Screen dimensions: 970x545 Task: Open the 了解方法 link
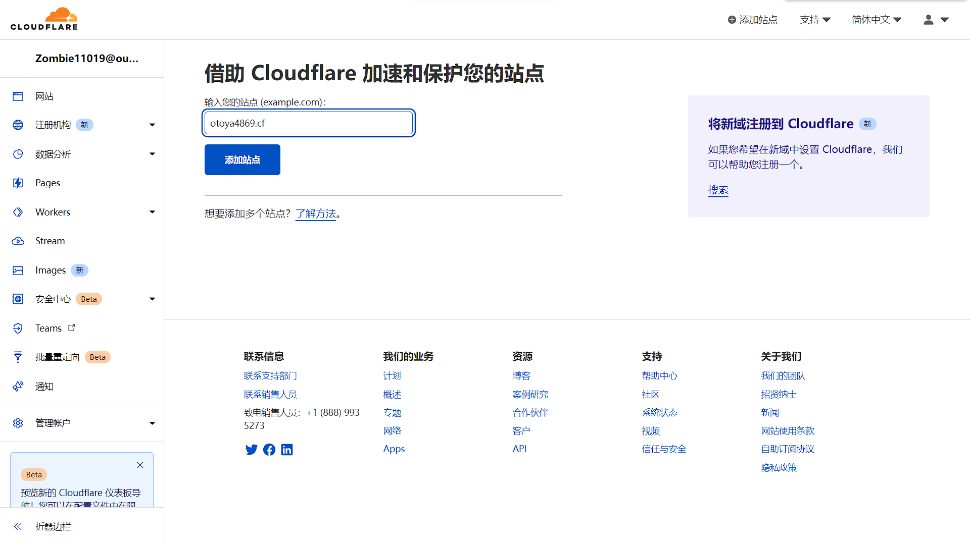coord(316,214)
